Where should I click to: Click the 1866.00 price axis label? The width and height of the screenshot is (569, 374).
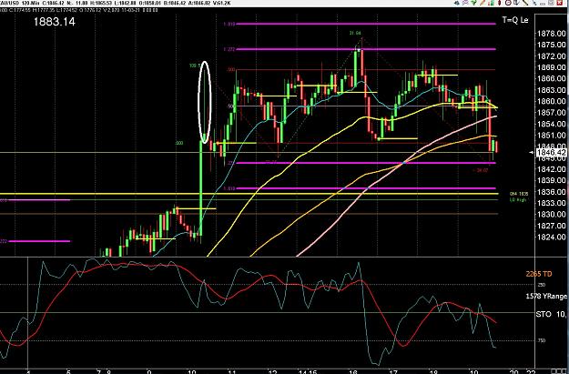click(x=551, y=79)
